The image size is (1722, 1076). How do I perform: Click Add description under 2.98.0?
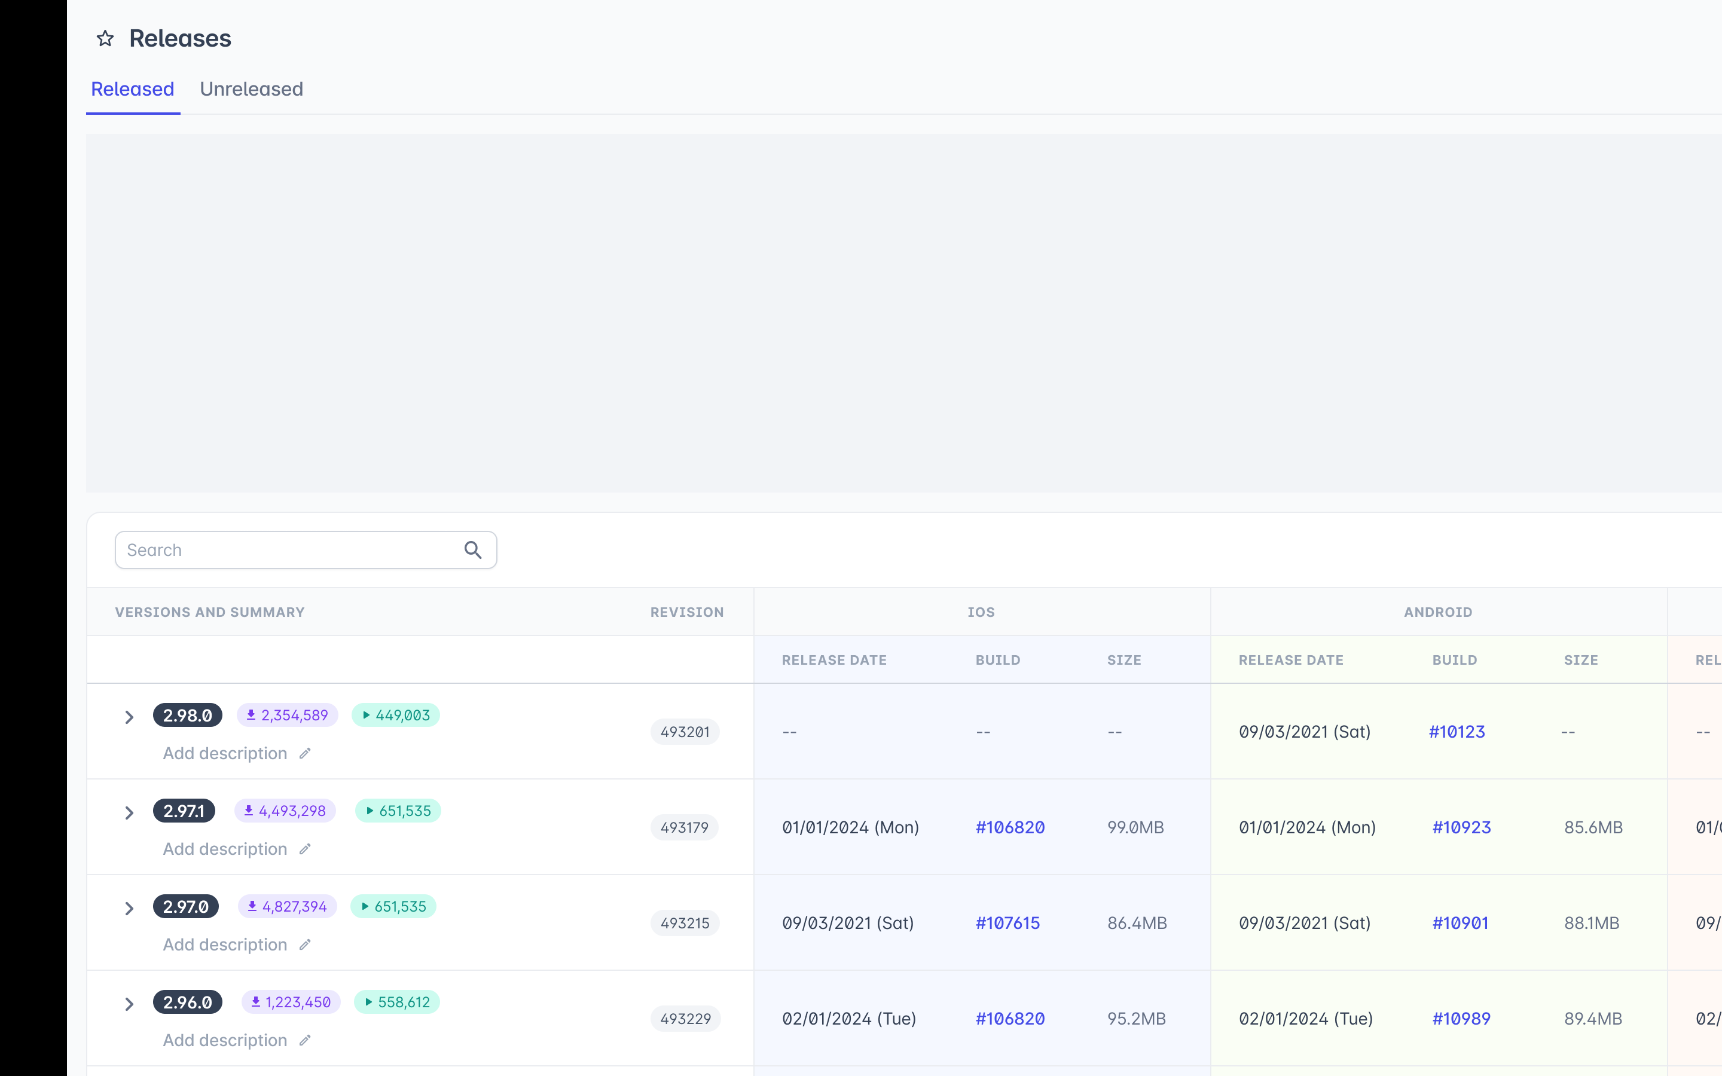click(x=225, y=754)
